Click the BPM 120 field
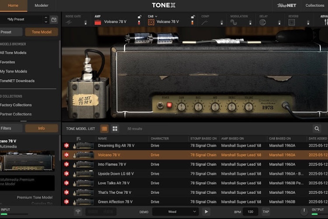Image resolution: width=328 pixels, height=219 pixels. 251,212
